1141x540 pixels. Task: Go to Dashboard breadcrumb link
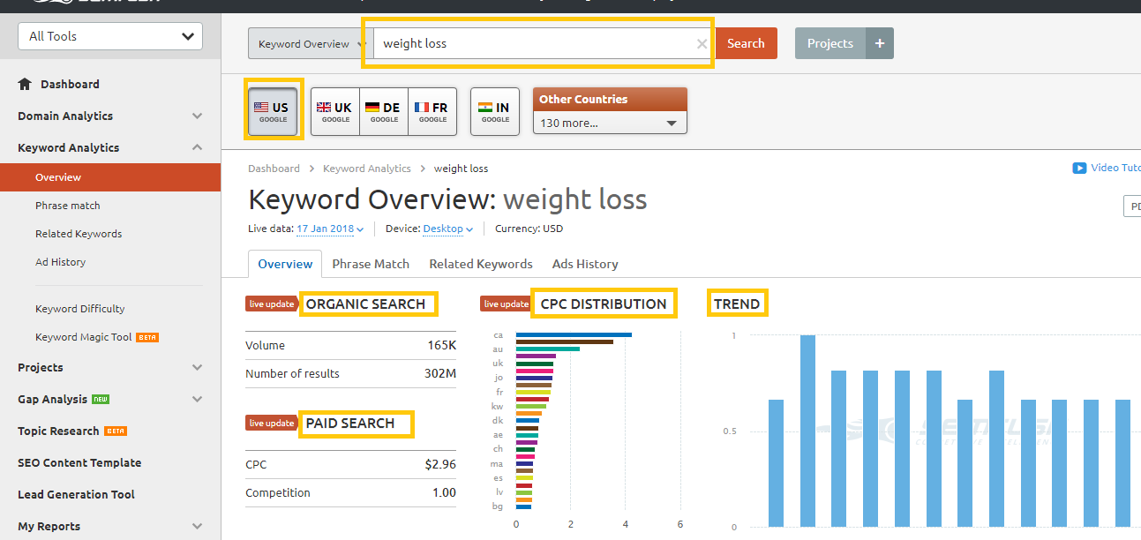(x=274, y=169)
